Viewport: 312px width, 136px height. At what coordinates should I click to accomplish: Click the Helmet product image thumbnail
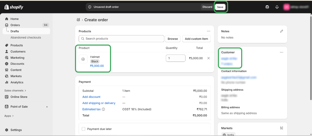pyautogui.click(x=83, y=59)
